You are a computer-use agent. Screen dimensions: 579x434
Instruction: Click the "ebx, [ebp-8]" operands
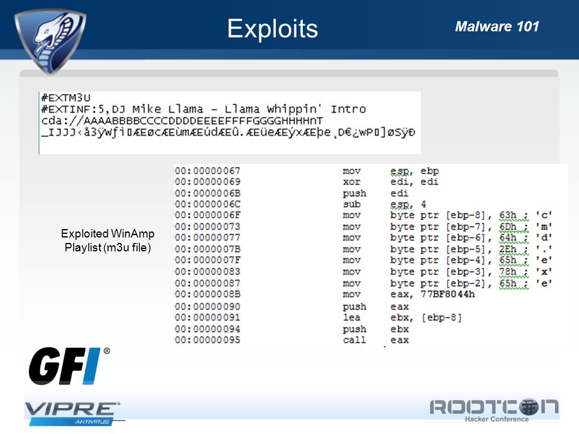[426, 318]
